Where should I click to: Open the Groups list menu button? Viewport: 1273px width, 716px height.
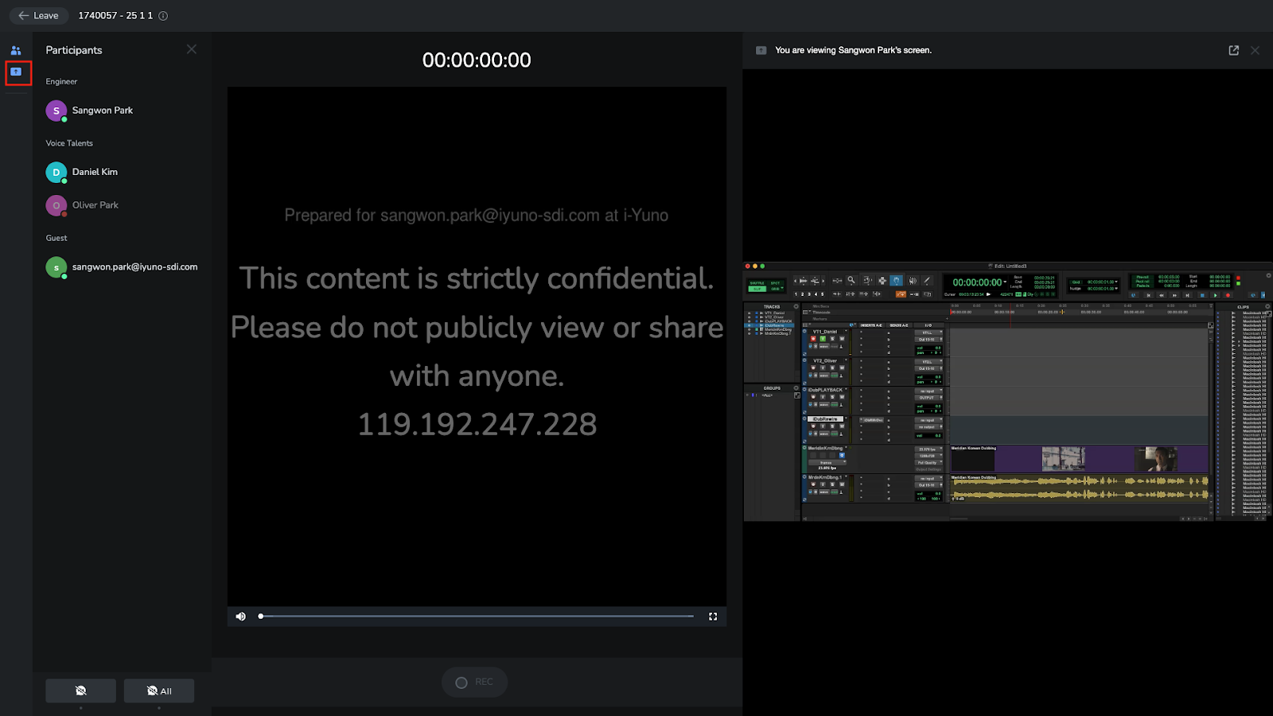tap(796, 388)
